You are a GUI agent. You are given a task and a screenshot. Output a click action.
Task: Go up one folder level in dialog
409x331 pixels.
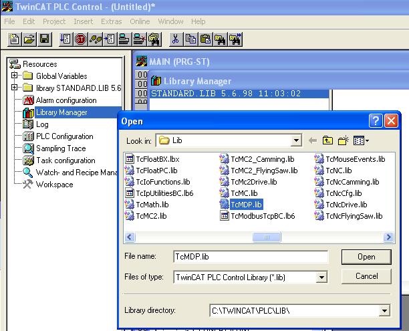pyautogui.click(x=327, y=140)
